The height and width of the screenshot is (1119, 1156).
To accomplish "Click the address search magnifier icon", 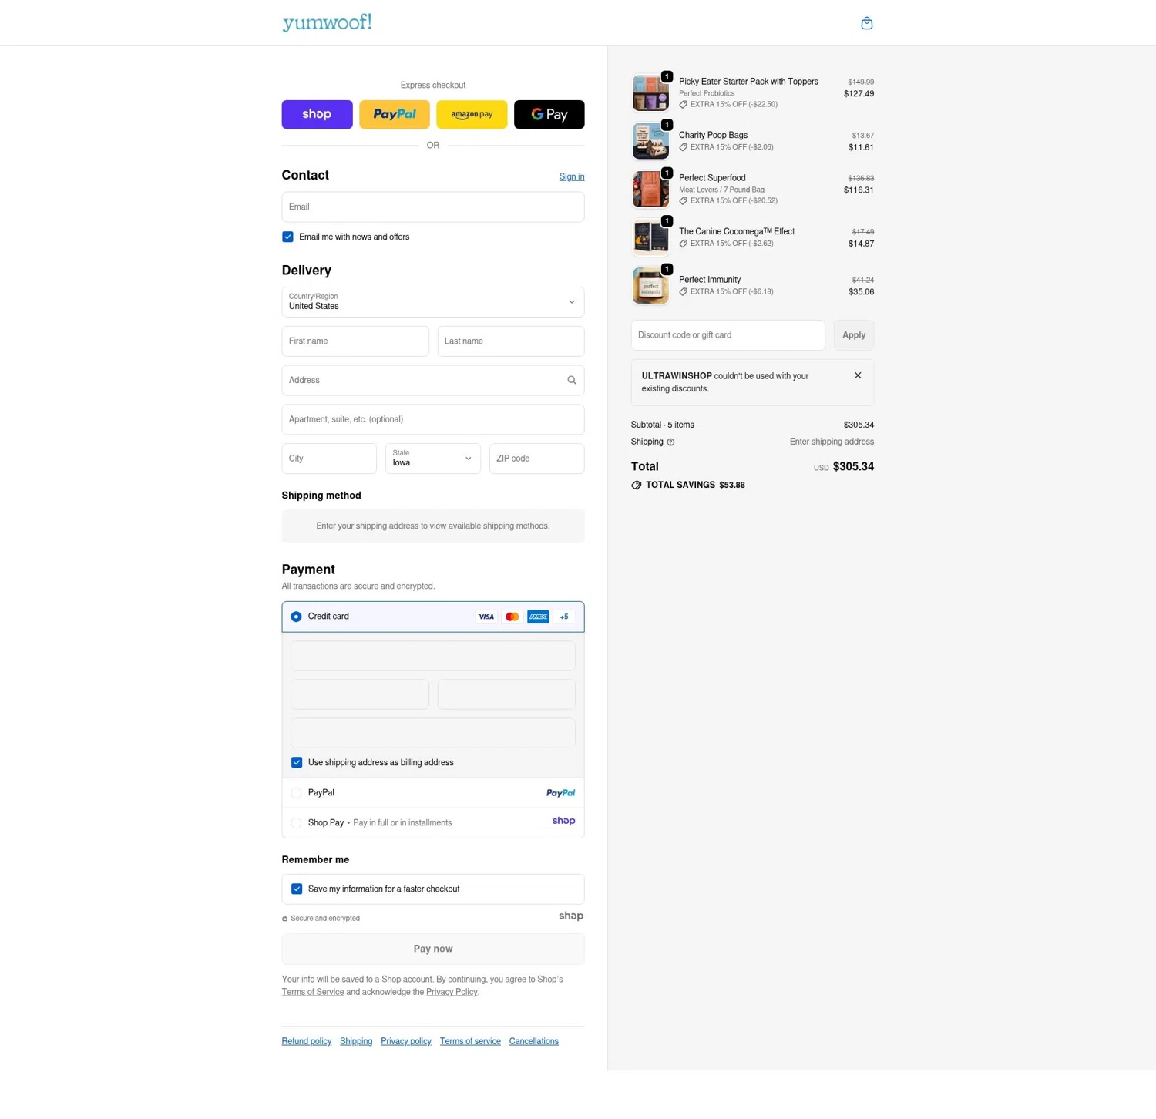I will (x=572, y=380).
